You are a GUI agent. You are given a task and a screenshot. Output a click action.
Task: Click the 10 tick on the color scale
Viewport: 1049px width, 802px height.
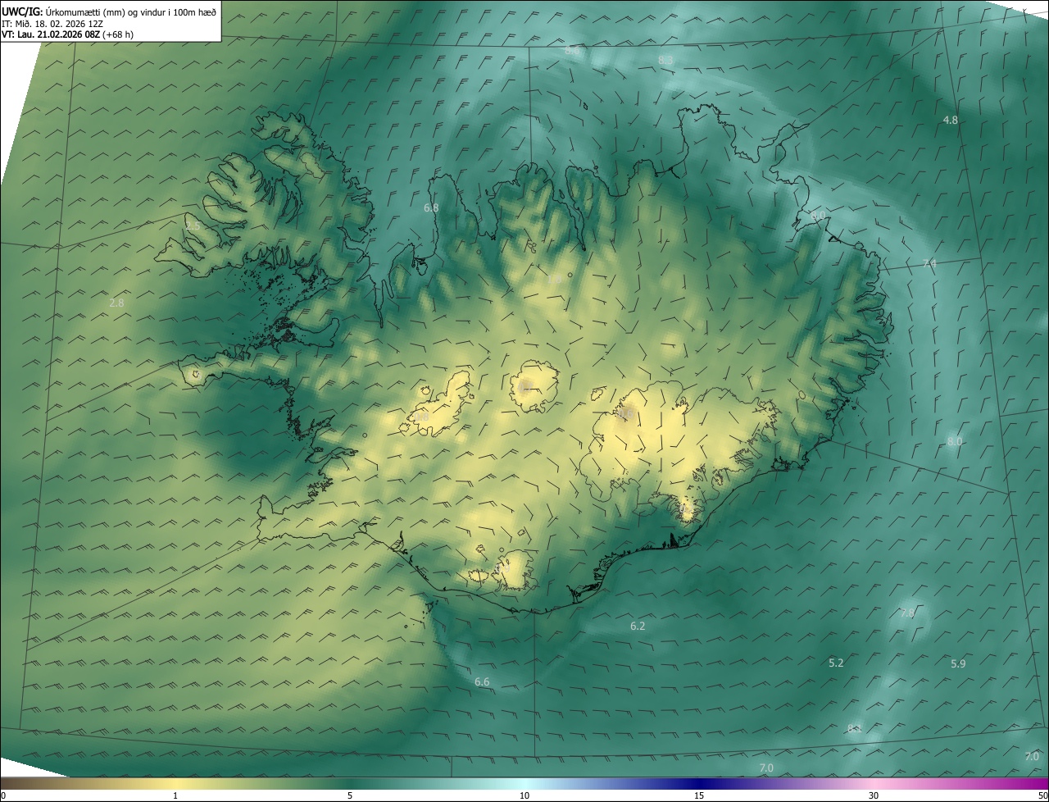pos(524,795)
